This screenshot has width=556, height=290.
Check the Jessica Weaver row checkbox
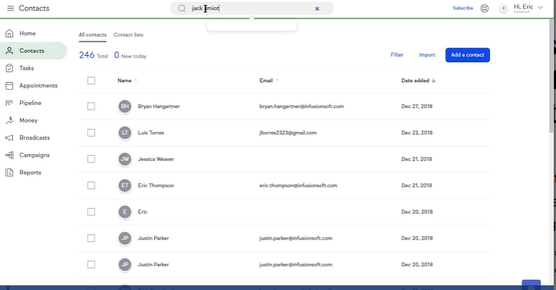[91, 159]
